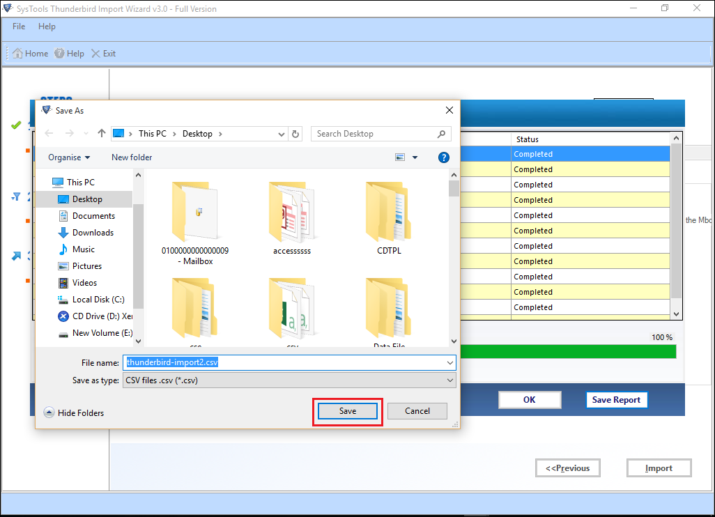
Task: Open the view options dropdown arrow
Action: pyautogui.click(x=415, y=157)
